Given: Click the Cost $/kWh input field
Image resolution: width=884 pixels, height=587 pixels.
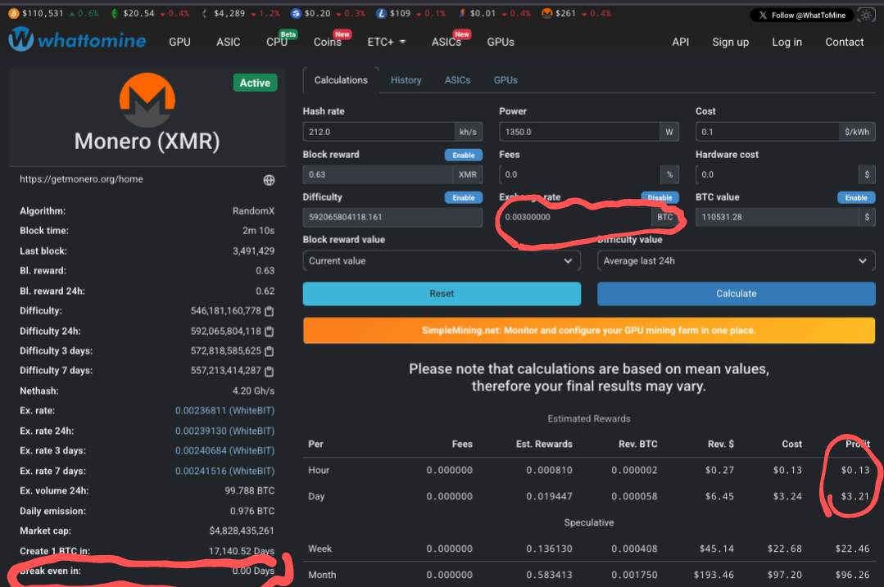Looking at the screenshot, I should (x=767, y=132).
